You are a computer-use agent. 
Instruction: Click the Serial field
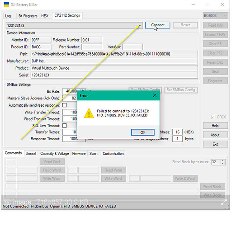[x=114, y=75]
